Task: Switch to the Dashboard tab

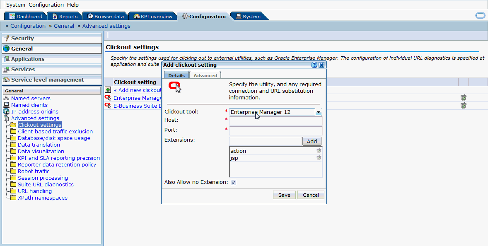Action: (26, 17)
